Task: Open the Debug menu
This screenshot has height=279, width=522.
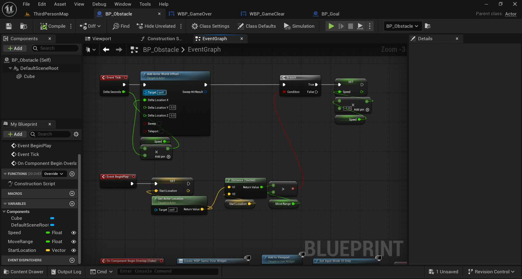Action: click(99, 4)
